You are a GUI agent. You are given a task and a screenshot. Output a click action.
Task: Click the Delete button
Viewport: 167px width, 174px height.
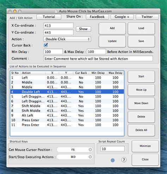pyautogui.click(x=141, y=117)
